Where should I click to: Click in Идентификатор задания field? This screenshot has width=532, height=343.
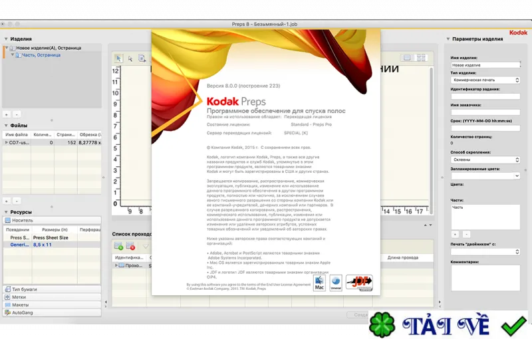(x=485, y=96)
